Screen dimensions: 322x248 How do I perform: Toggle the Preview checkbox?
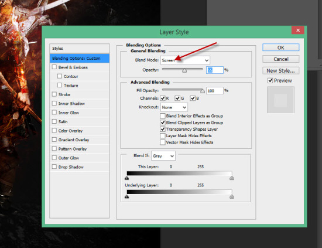270,80
